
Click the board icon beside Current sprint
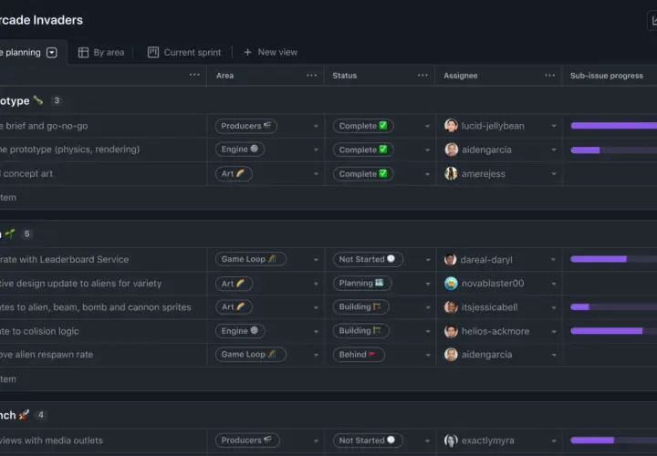tap(153, 52)
